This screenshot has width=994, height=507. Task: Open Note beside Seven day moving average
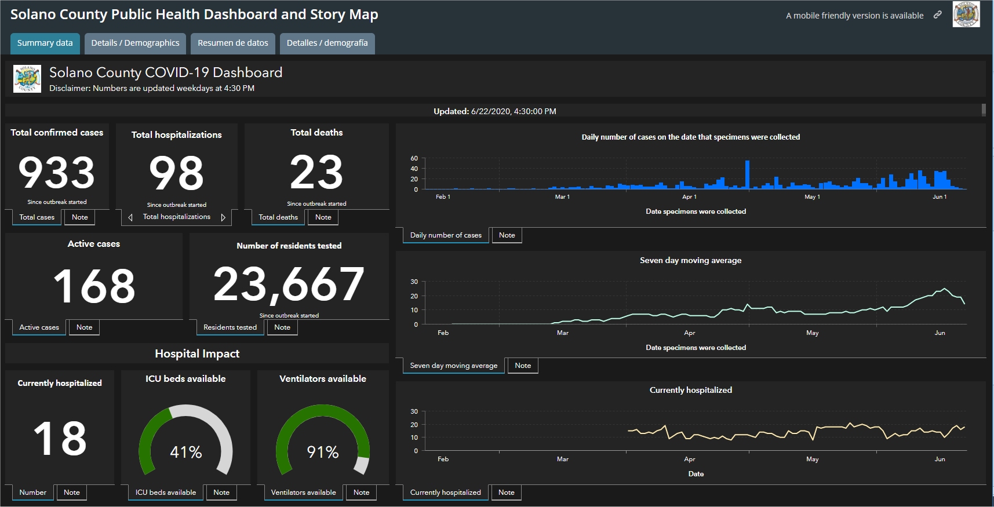(x=523, y=366)
